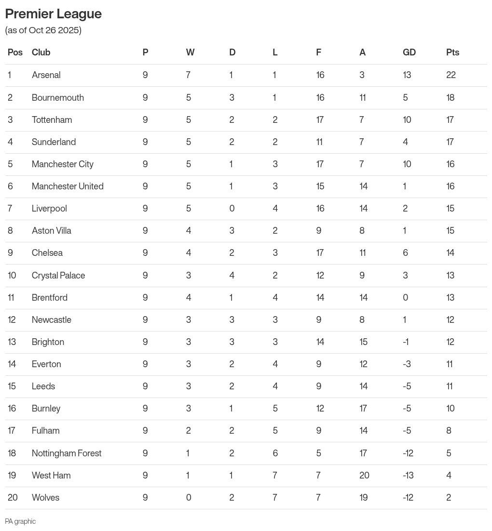Select Wolves at the table bottom

click(45, 497)
